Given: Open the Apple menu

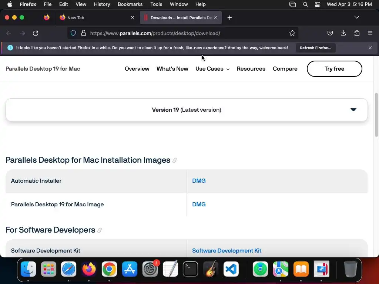Looking at the screenshot, I should (x=10, y=4).
